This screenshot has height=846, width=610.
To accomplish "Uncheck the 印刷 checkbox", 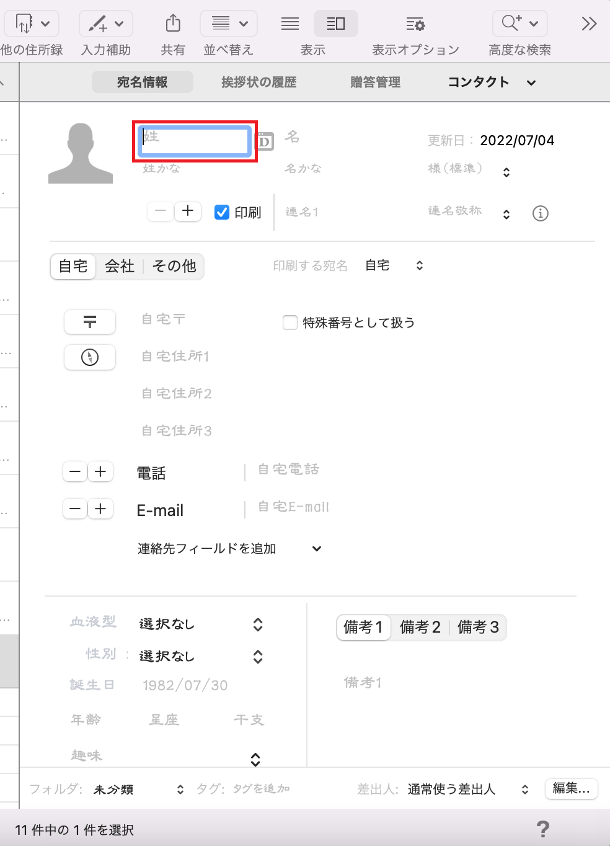I will coord(222,212).
